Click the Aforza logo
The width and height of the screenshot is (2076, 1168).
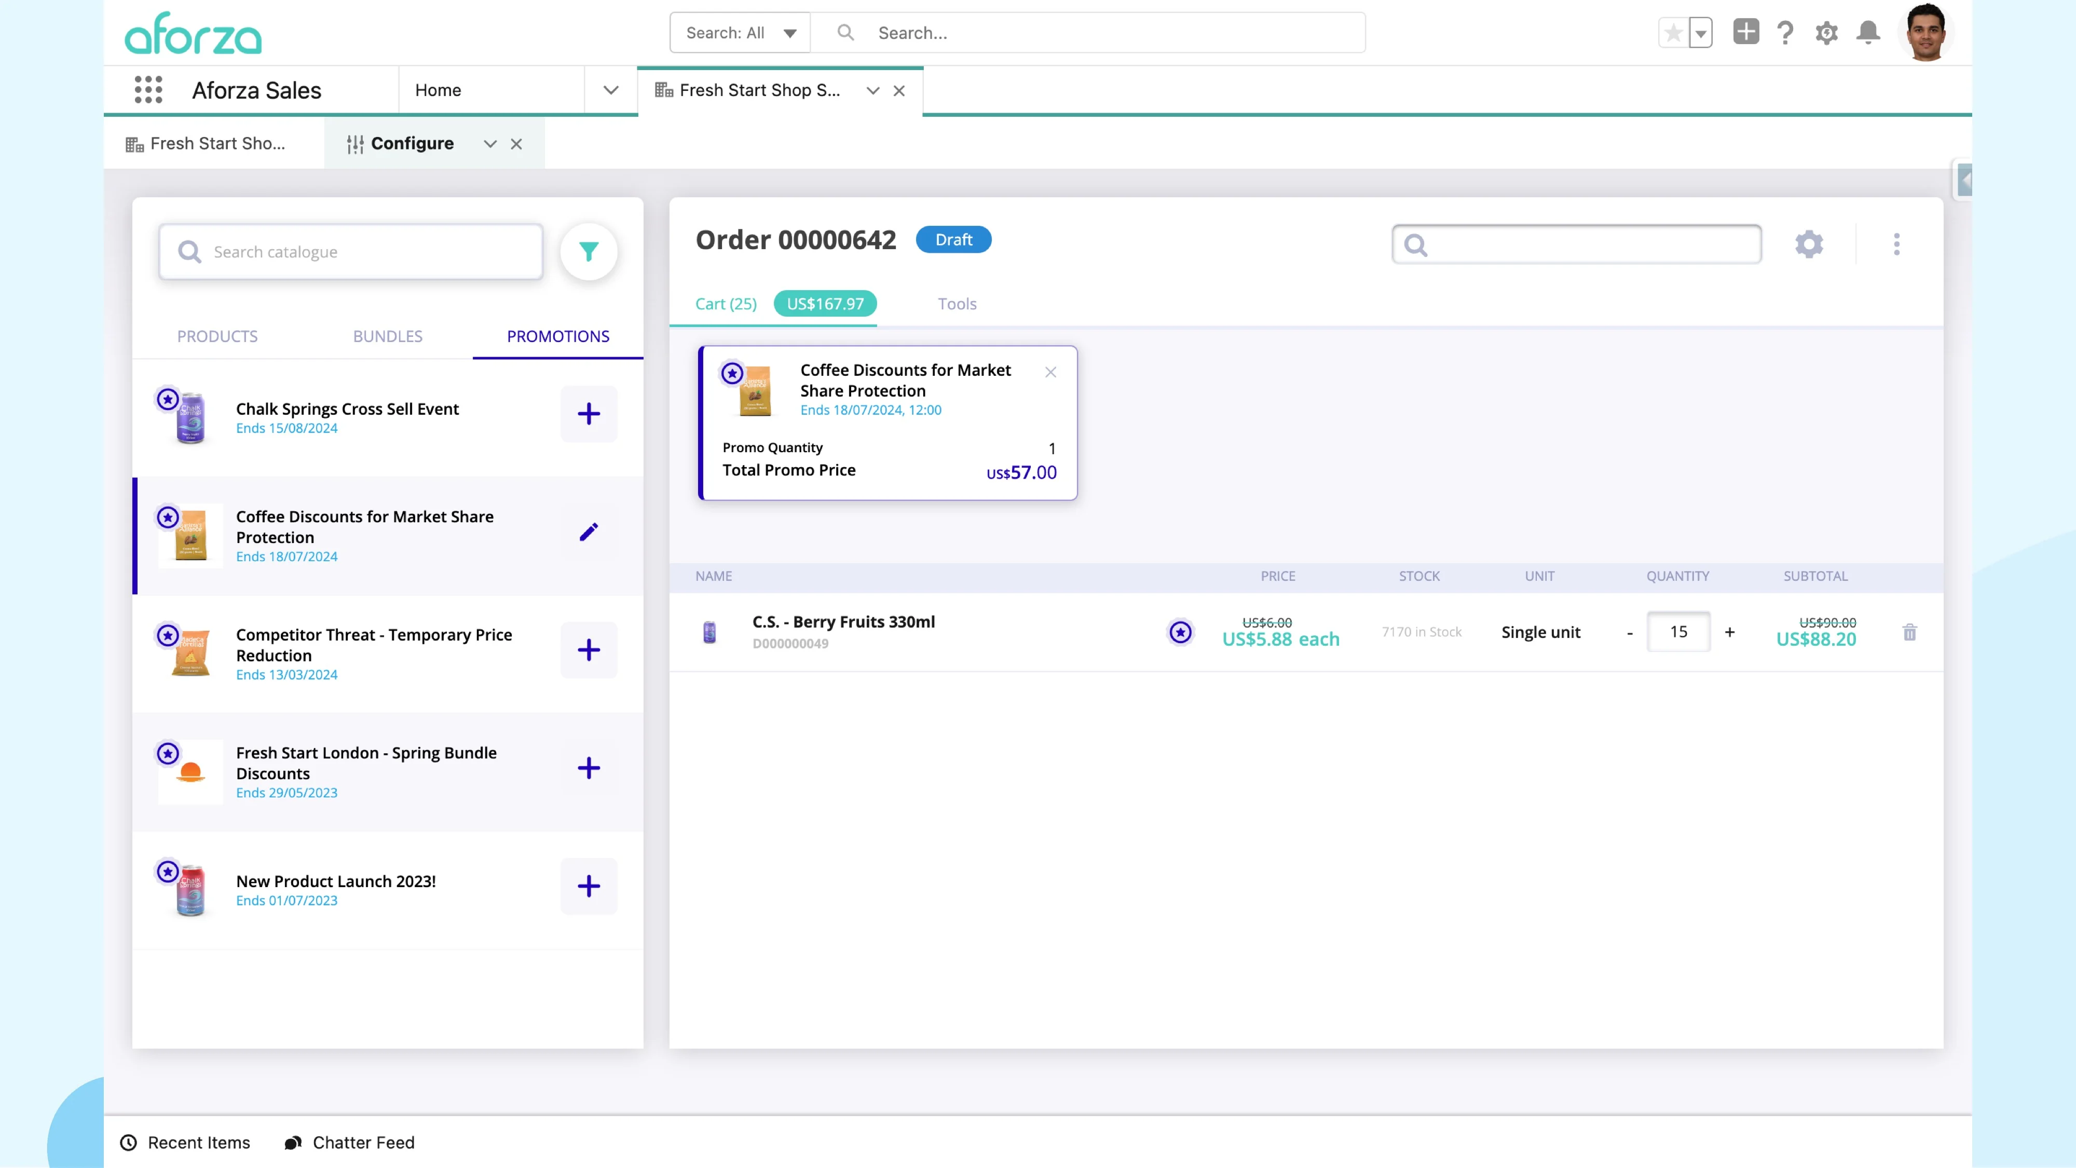coord(194,33)
